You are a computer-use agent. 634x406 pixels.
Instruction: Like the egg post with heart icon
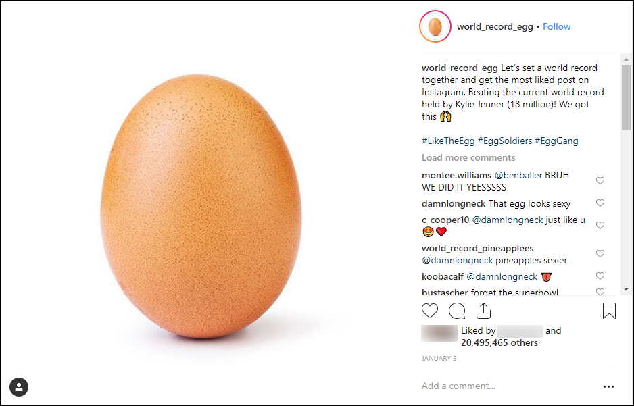430,311
